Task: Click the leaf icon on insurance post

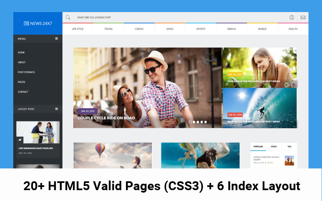Action: 20,140
